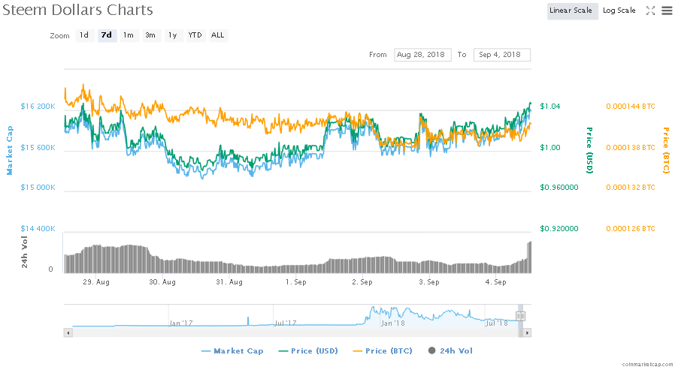This screenshot has width=675, height=370.
Task: Grab the navigator range handle
Action: 520,316
